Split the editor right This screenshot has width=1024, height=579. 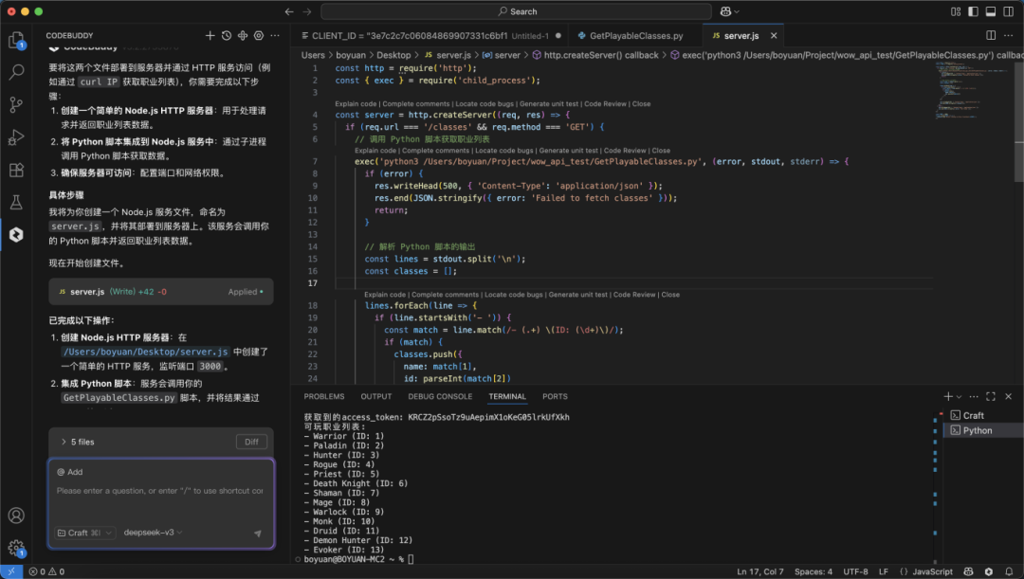tap(991, 36)
